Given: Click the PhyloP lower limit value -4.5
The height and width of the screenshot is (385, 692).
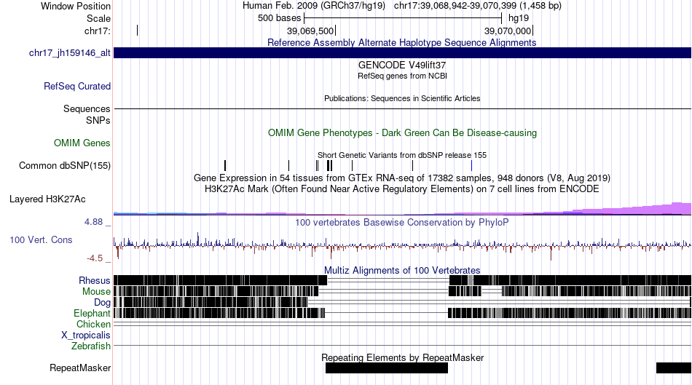Looking at the screenshot, I should 95,258.
